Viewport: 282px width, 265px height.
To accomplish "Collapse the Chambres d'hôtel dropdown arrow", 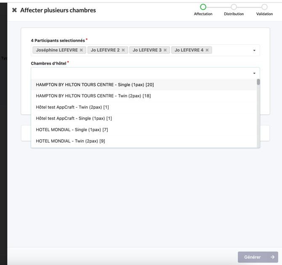I will tap(254, 73).
